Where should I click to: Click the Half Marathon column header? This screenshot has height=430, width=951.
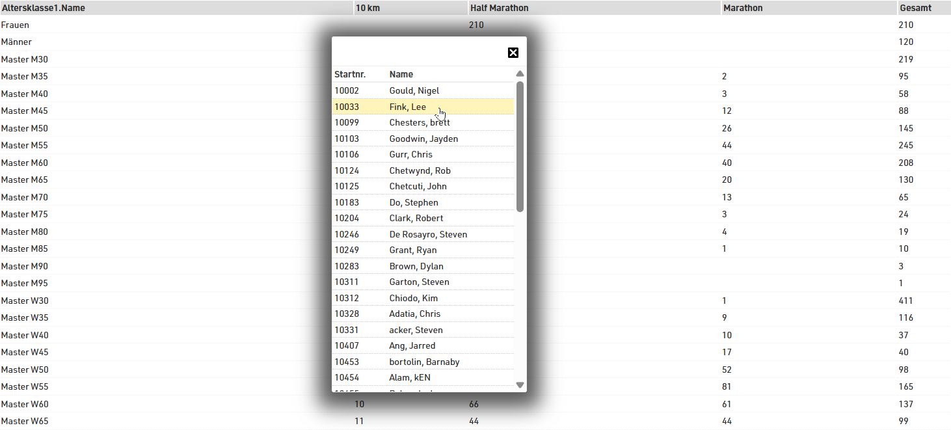pyautogui.click(x=499, y=8)
